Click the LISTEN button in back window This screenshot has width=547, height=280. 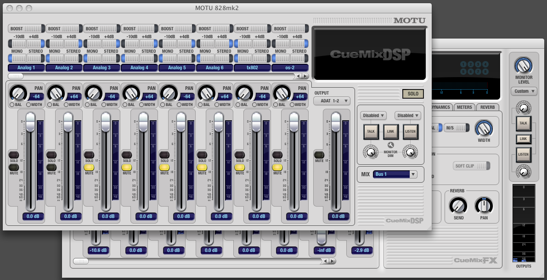pyautogui.click(x=523, y=155)
